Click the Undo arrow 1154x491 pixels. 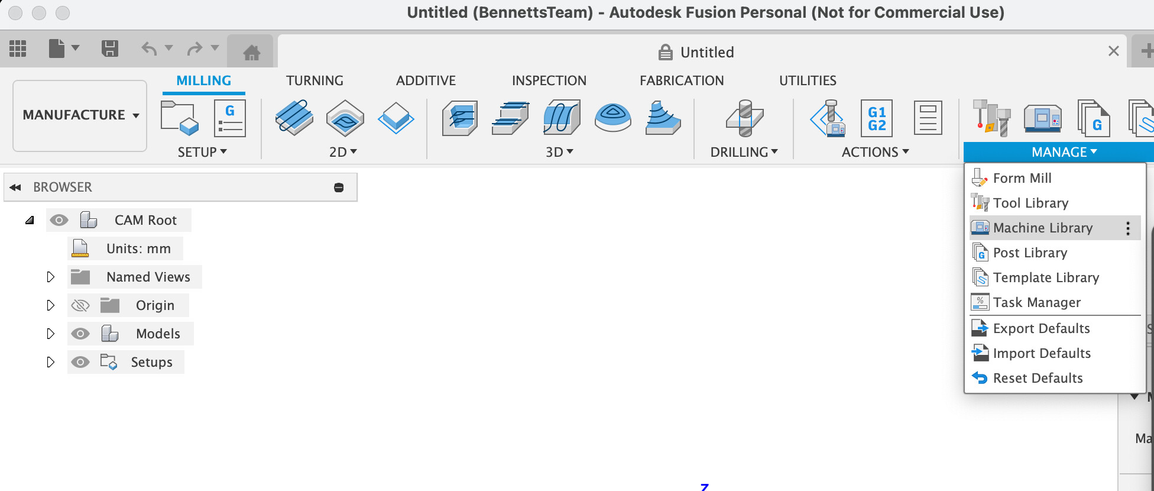[149, 49]
